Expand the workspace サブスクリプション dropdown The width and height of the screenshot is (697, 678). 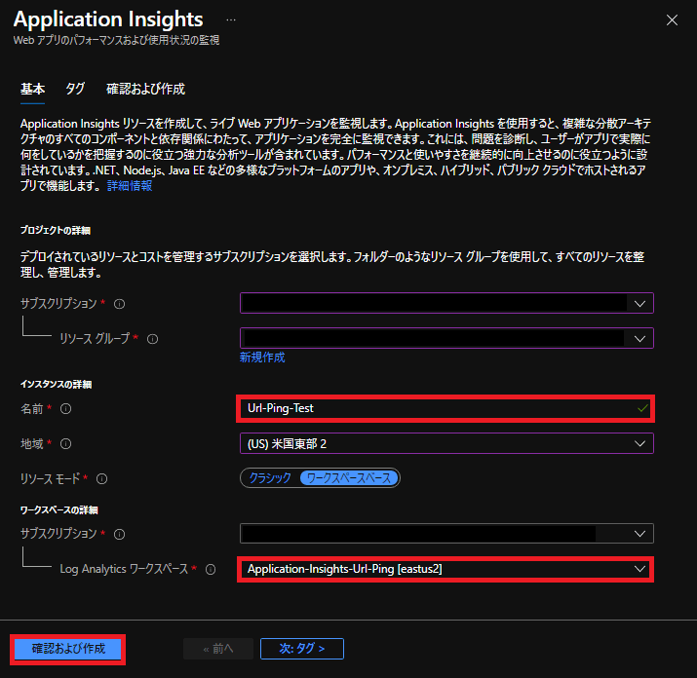click(446, 534)
